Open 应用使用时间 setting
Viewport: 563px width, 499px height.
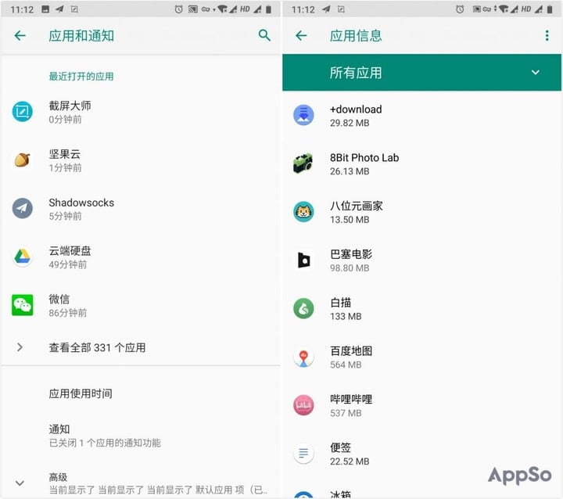(x=81, y=393)
